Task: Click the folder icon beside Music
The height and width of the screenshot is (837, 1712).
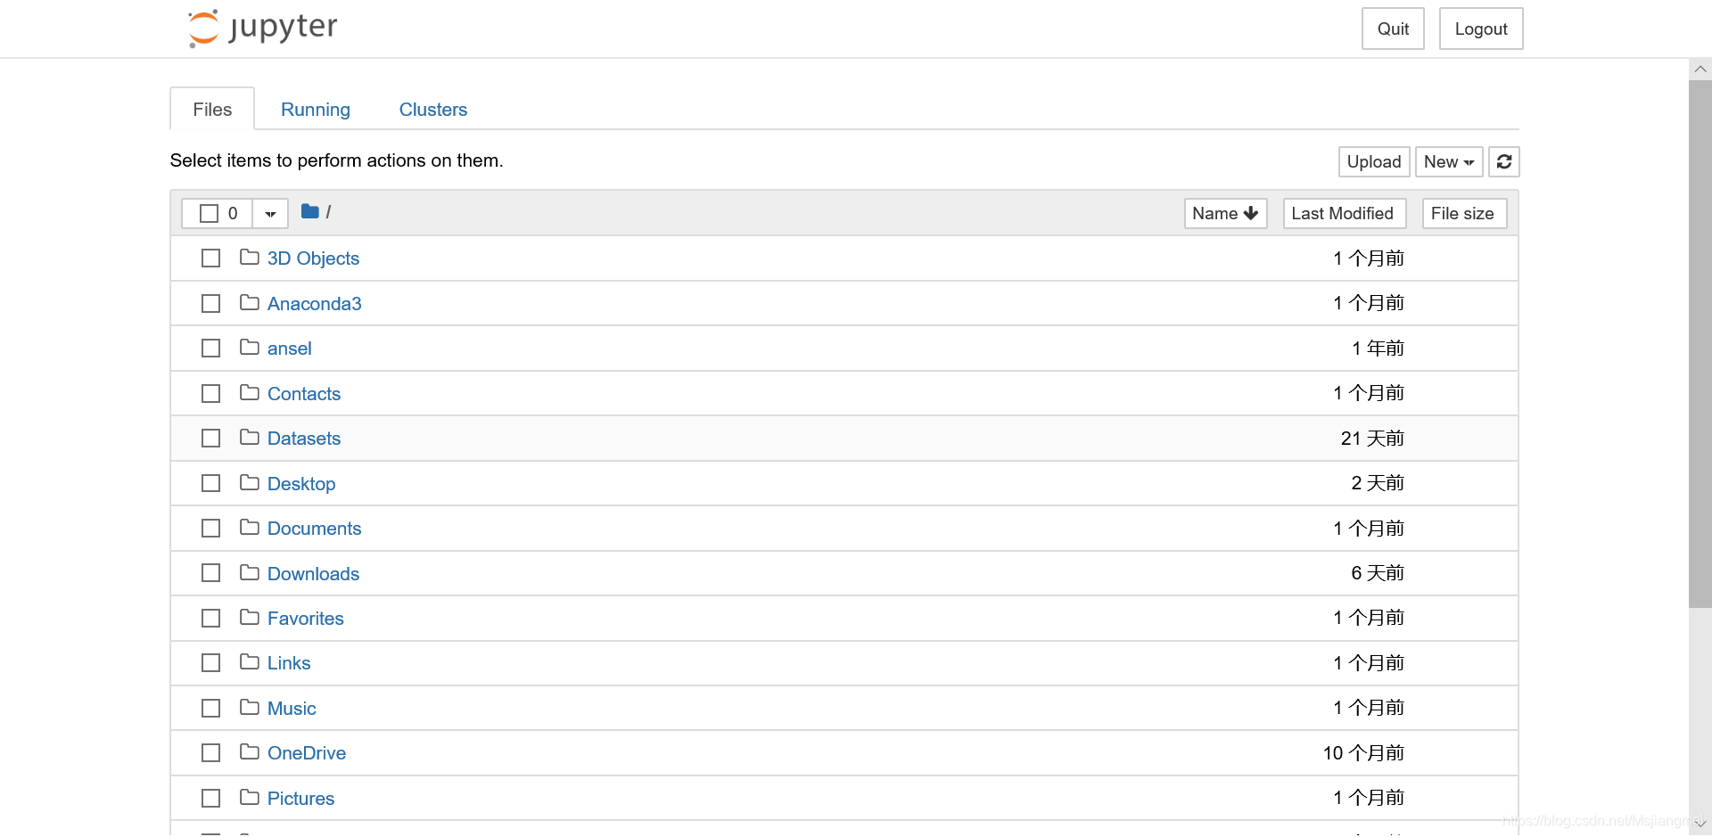Action: point(250,708)
